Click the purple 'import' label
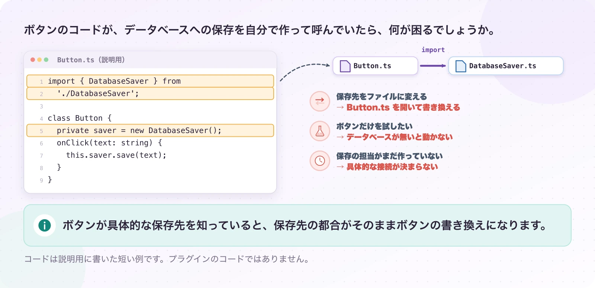This screenshot has width=595, height=288. [x=433, y=50]
